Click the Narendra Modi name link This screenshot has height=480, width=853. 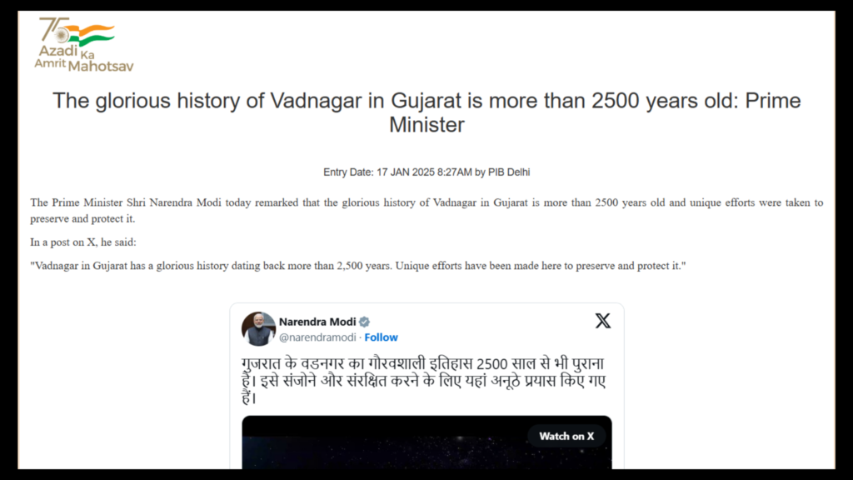(319, 321)
